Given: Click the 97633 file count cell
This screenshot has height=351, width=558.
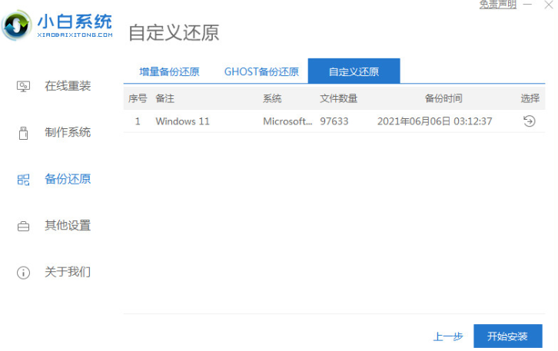Looking at the screenshot, I should pyautogui.click(x=334, y=121).
